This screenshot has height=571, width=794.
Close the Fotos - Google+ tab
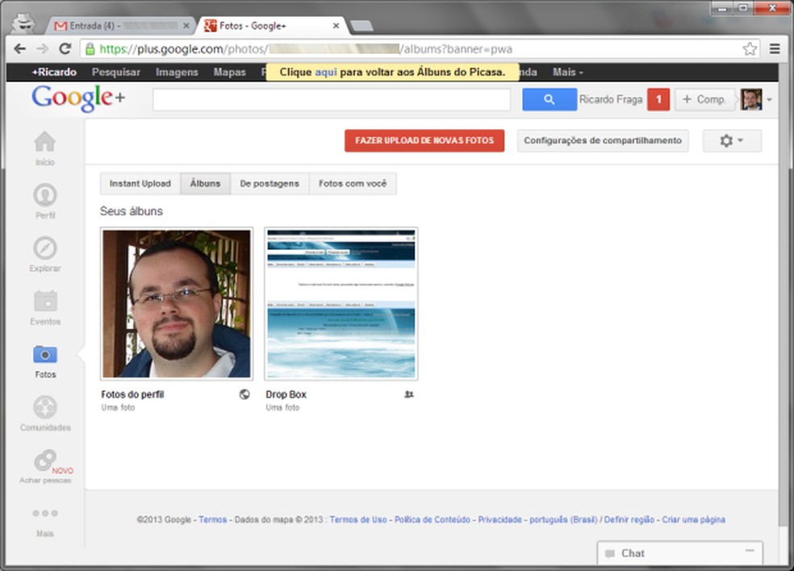[336, 25]
